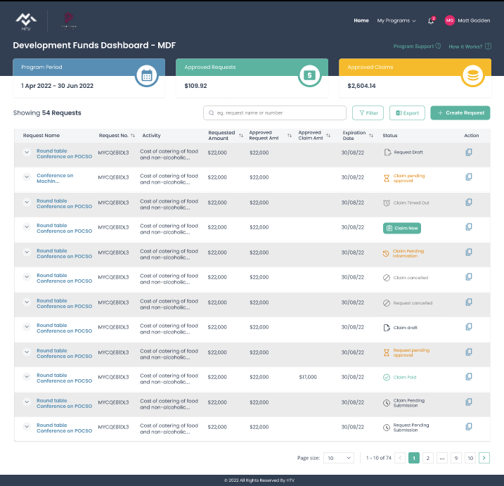Click the Export button
This screenshot has height=486, width=504.
(407, 113)
